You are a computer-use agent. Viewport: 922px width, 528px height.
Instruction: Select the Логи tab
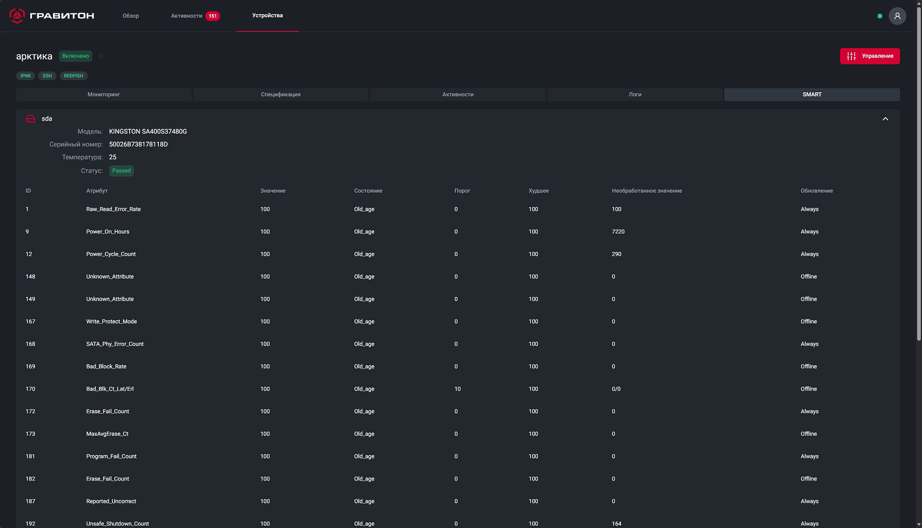coord(635,95)
